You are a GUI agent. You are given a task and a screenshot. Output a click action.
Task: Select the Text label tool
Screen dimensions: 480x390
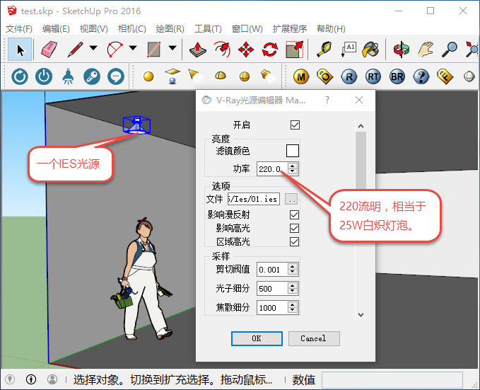click(x=349, y=50)
